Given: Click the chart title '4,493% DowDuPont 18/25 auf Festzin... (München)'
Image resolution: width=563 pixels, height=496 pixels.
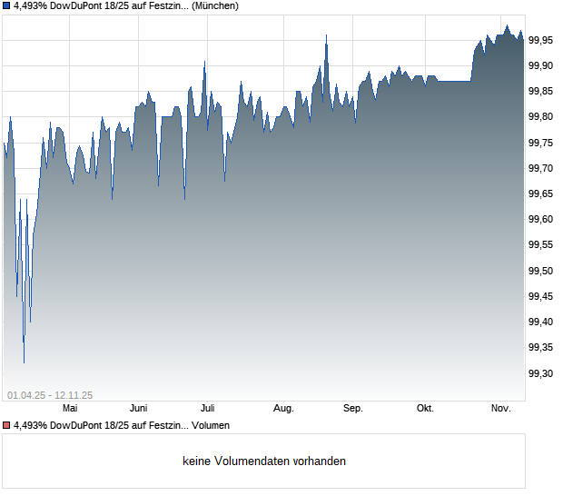Looking at the screenshot, I should [126, 6].
